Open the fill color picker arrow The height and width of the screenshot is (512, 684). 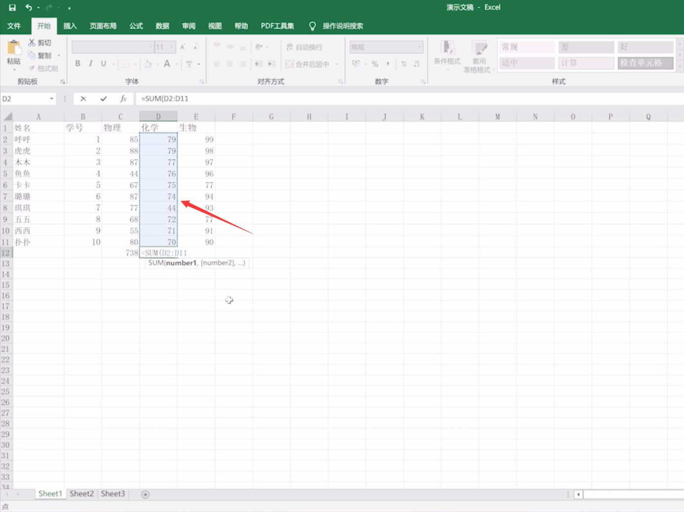(157, 64)
